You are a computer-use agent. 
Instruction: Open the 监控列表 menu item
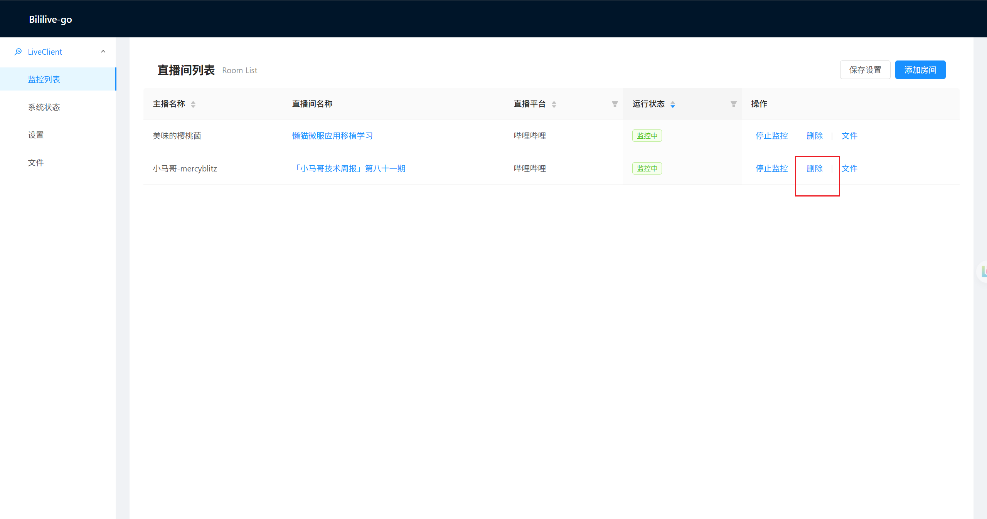point(58,79)
